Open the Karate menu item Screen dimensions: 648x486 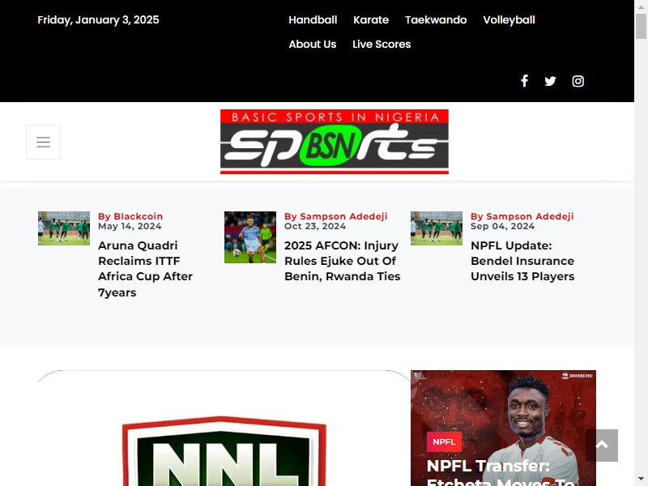371,19
